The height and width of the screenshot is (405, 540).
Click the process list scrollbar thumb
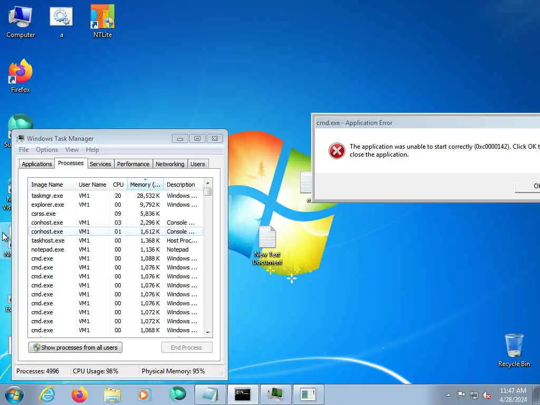[x=207, y=191]
